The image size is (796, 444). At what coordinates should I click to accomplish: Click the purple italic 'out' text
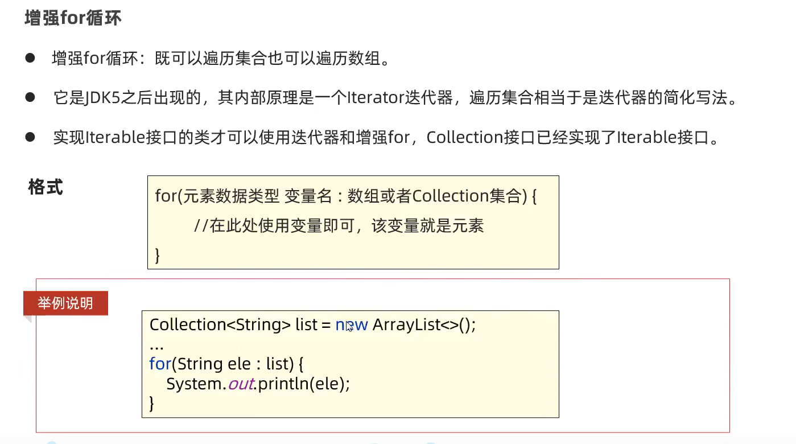[241, 384]
